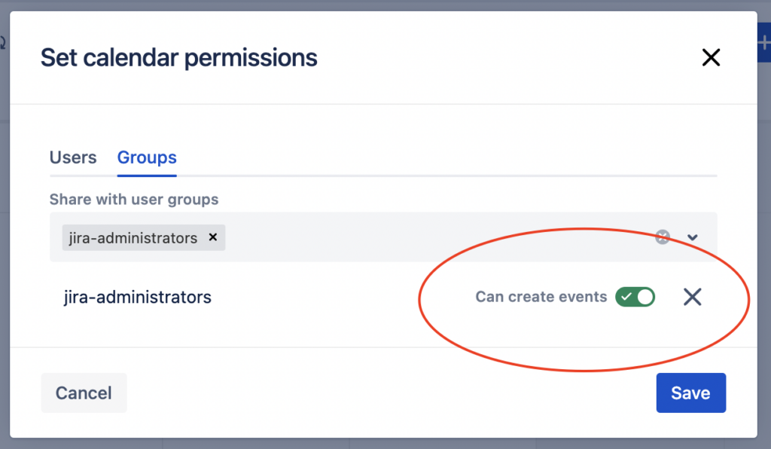Click the partially hidden refresh icon at the left edge
The height and width of the screenshot is (449, 771).
[2, 43]
